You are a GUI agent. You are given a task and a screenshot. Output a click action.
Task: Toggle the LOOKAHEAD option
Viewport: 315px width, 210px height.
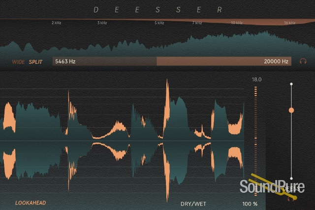click(31, 203)
